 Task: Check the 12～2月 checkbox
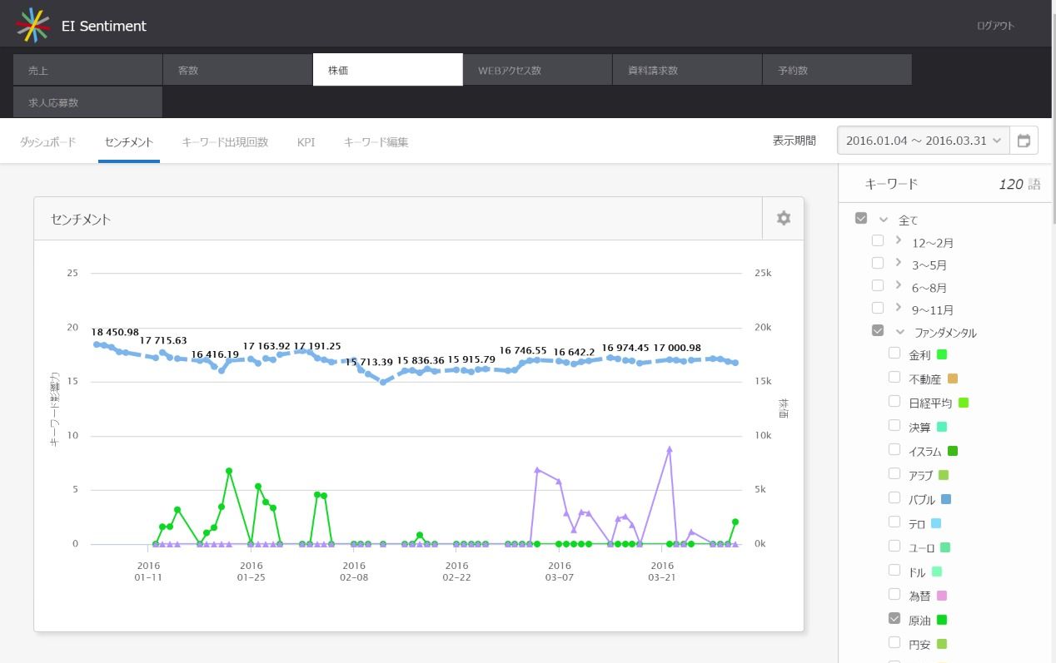pyautogui.click(x=878, y=240)
